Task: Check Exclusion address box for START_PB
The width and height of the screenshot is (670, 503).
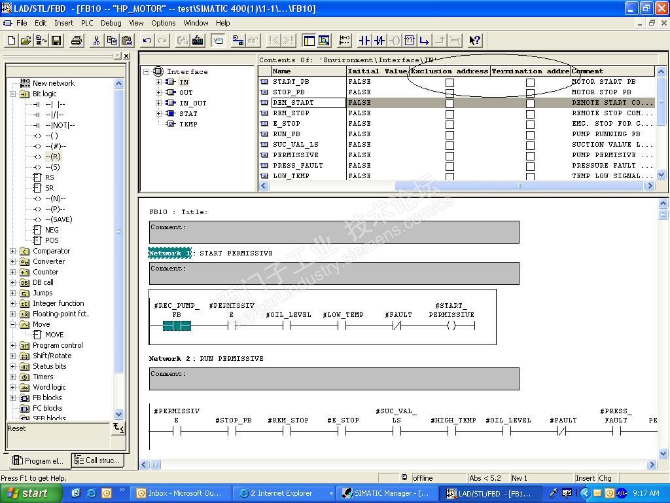Action: pyautogui.click(x=450, y=83)
